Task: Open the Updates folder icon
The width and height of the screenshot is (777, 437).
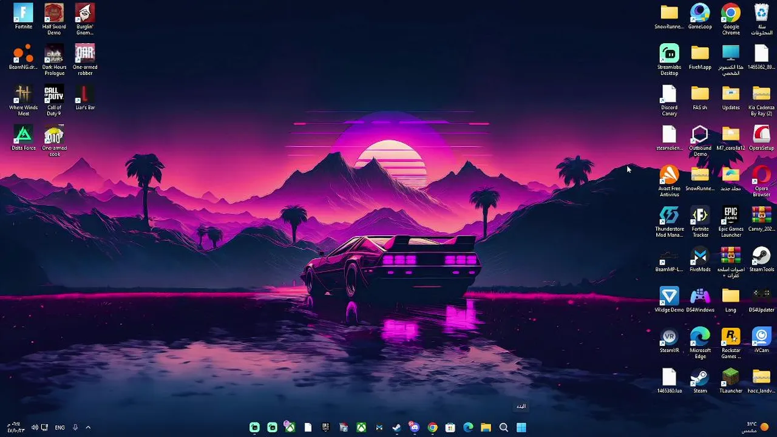Action: pyautogui.click(x=731, y=97)
